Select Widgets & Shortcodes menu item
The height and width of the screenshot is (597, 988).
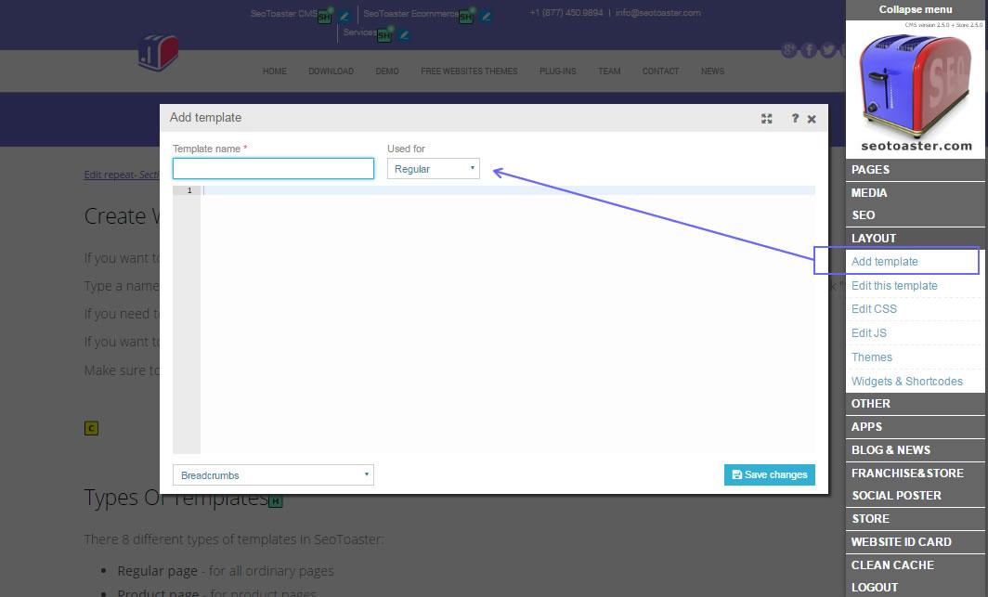click(x=906, y=382)
